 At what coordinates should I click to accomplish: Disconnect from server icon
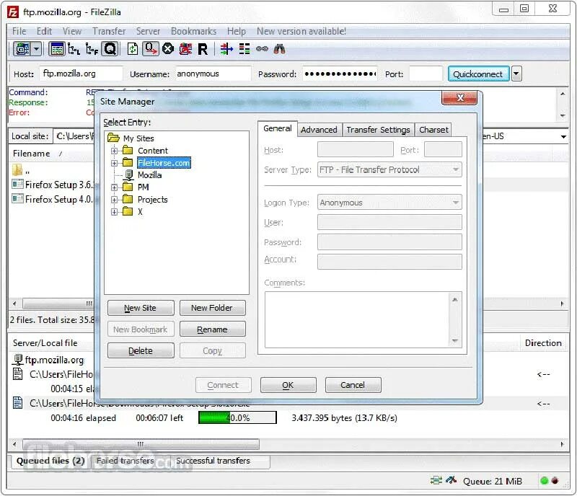pos(185,48)
